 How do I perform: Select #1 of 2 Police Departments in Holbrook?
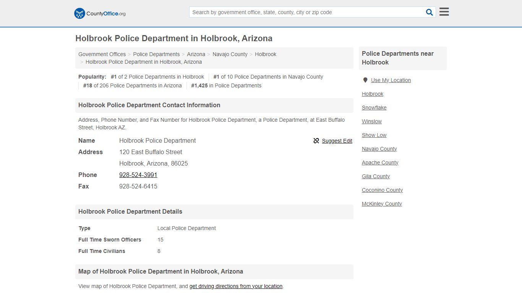tap(157, 77)
